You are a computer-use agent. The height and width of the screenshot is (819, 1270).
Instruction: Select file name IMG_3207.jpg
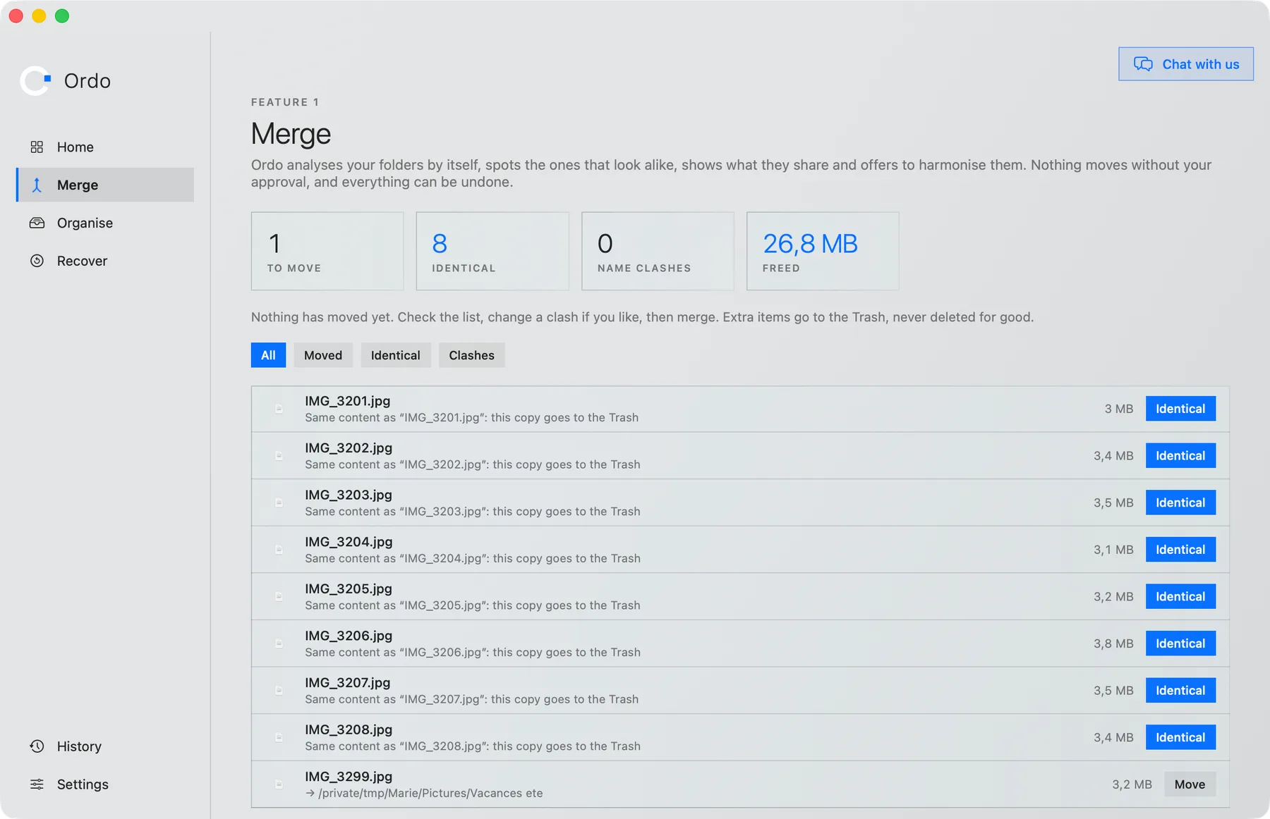[347, 682]
